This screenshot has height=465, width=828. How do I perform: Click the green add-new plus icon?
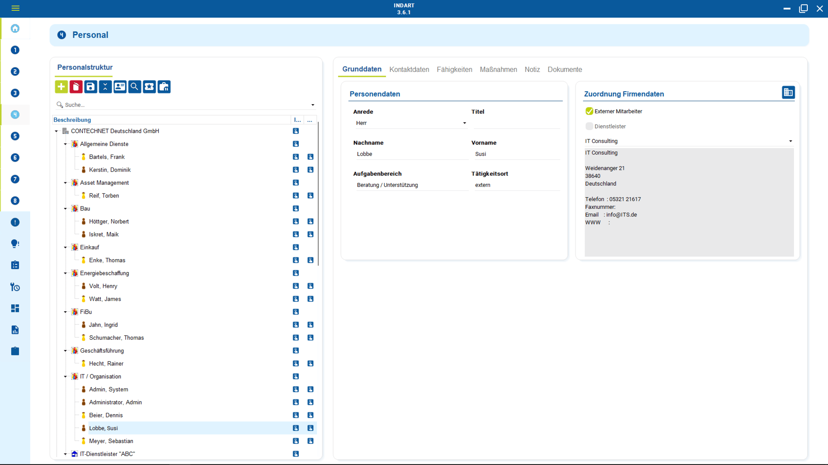pyautogui.click(x=61, y=87)
